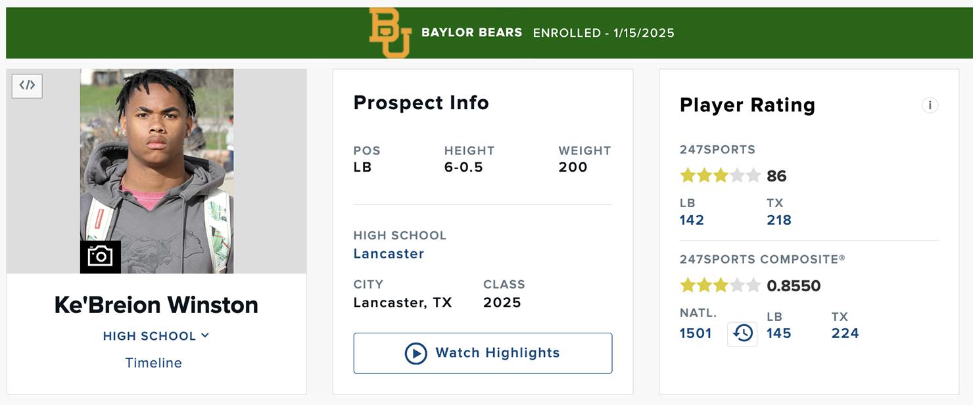
Task: Open the LB position rank 142
Action: coord(692,220)
